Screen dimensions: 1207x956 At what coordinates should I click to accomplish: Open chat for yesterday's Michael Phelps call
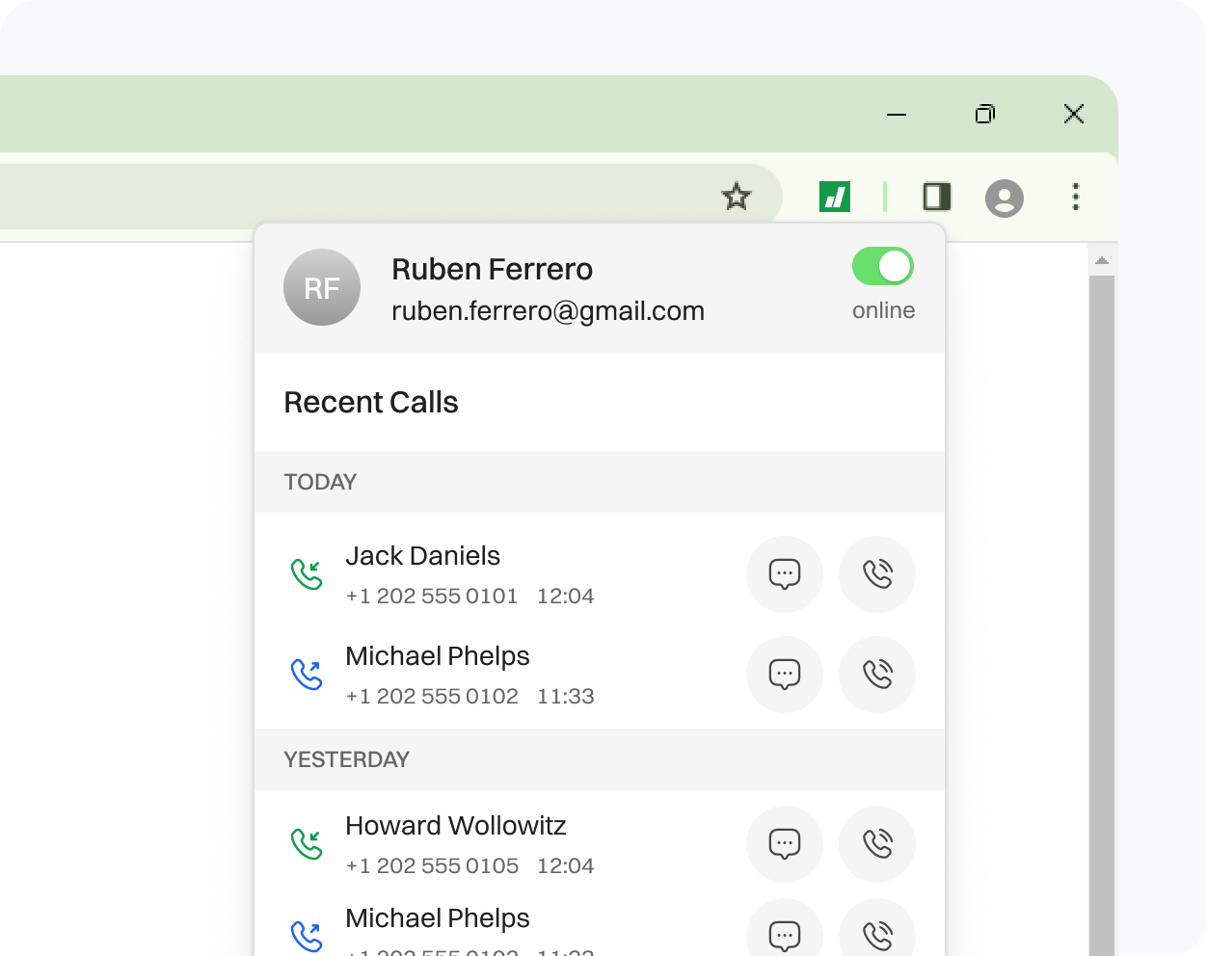pos(784,933)
